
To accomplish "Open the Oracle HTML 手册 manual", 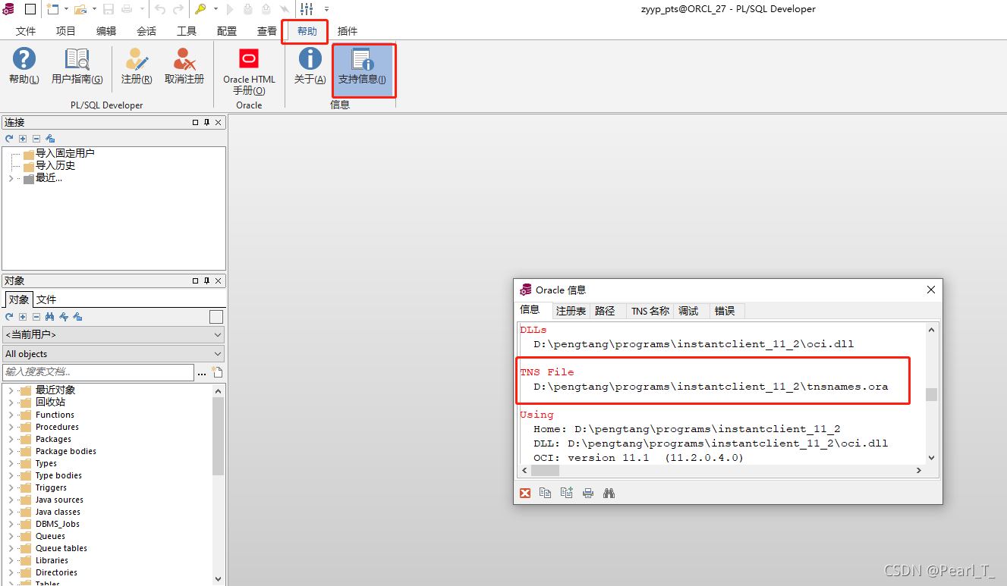I will coord(249,71).
